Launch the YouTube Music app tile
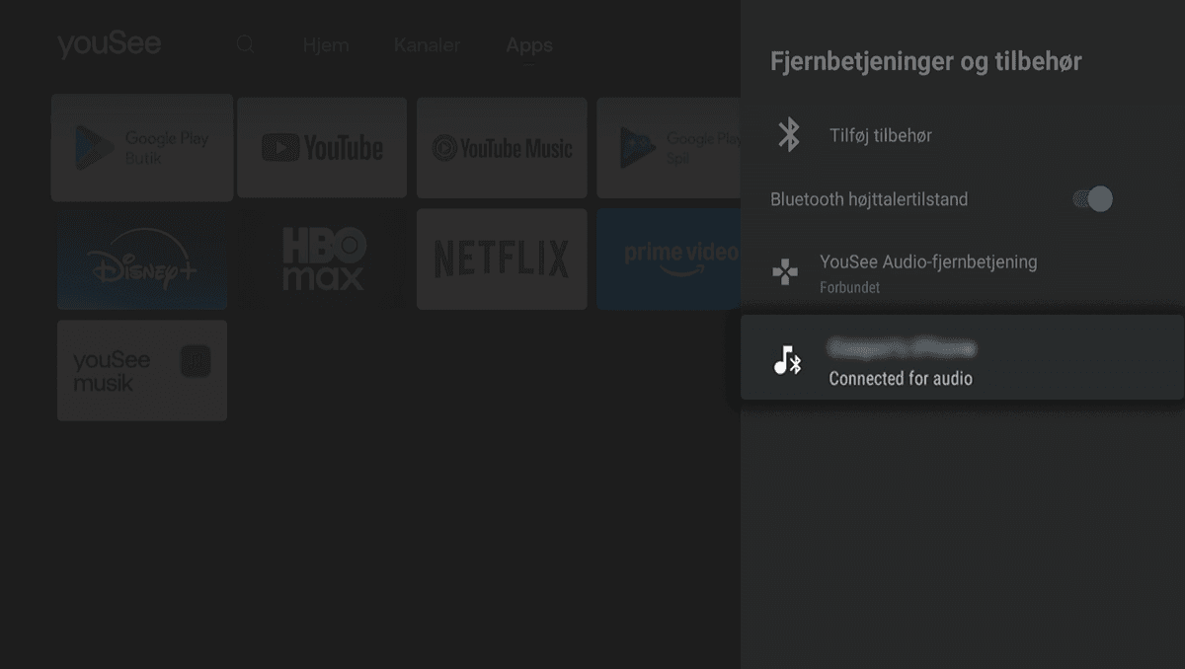The width and height of the screenshot is (1185, 669). click(x=502, y=148)
